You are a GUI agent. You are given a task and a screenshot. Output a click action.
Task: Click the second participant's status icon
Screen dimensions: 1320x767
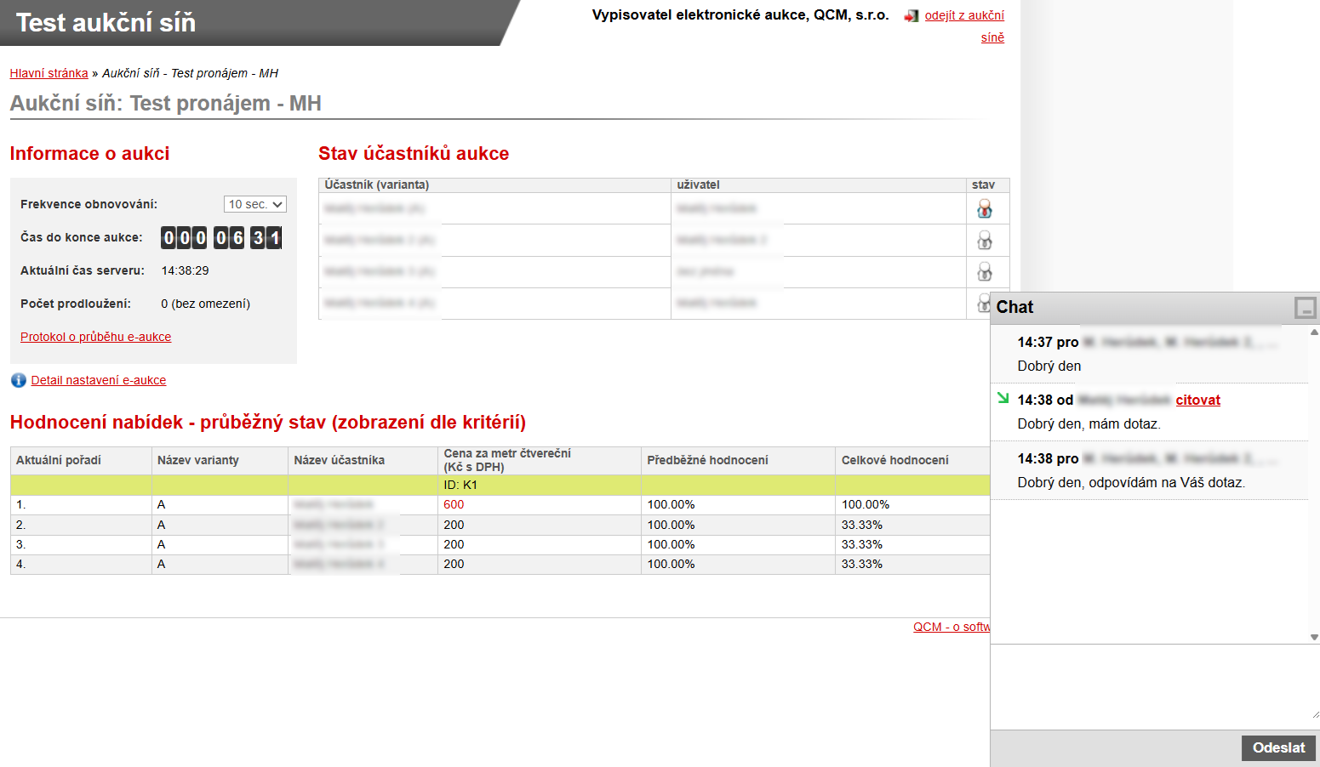point(985,241)
